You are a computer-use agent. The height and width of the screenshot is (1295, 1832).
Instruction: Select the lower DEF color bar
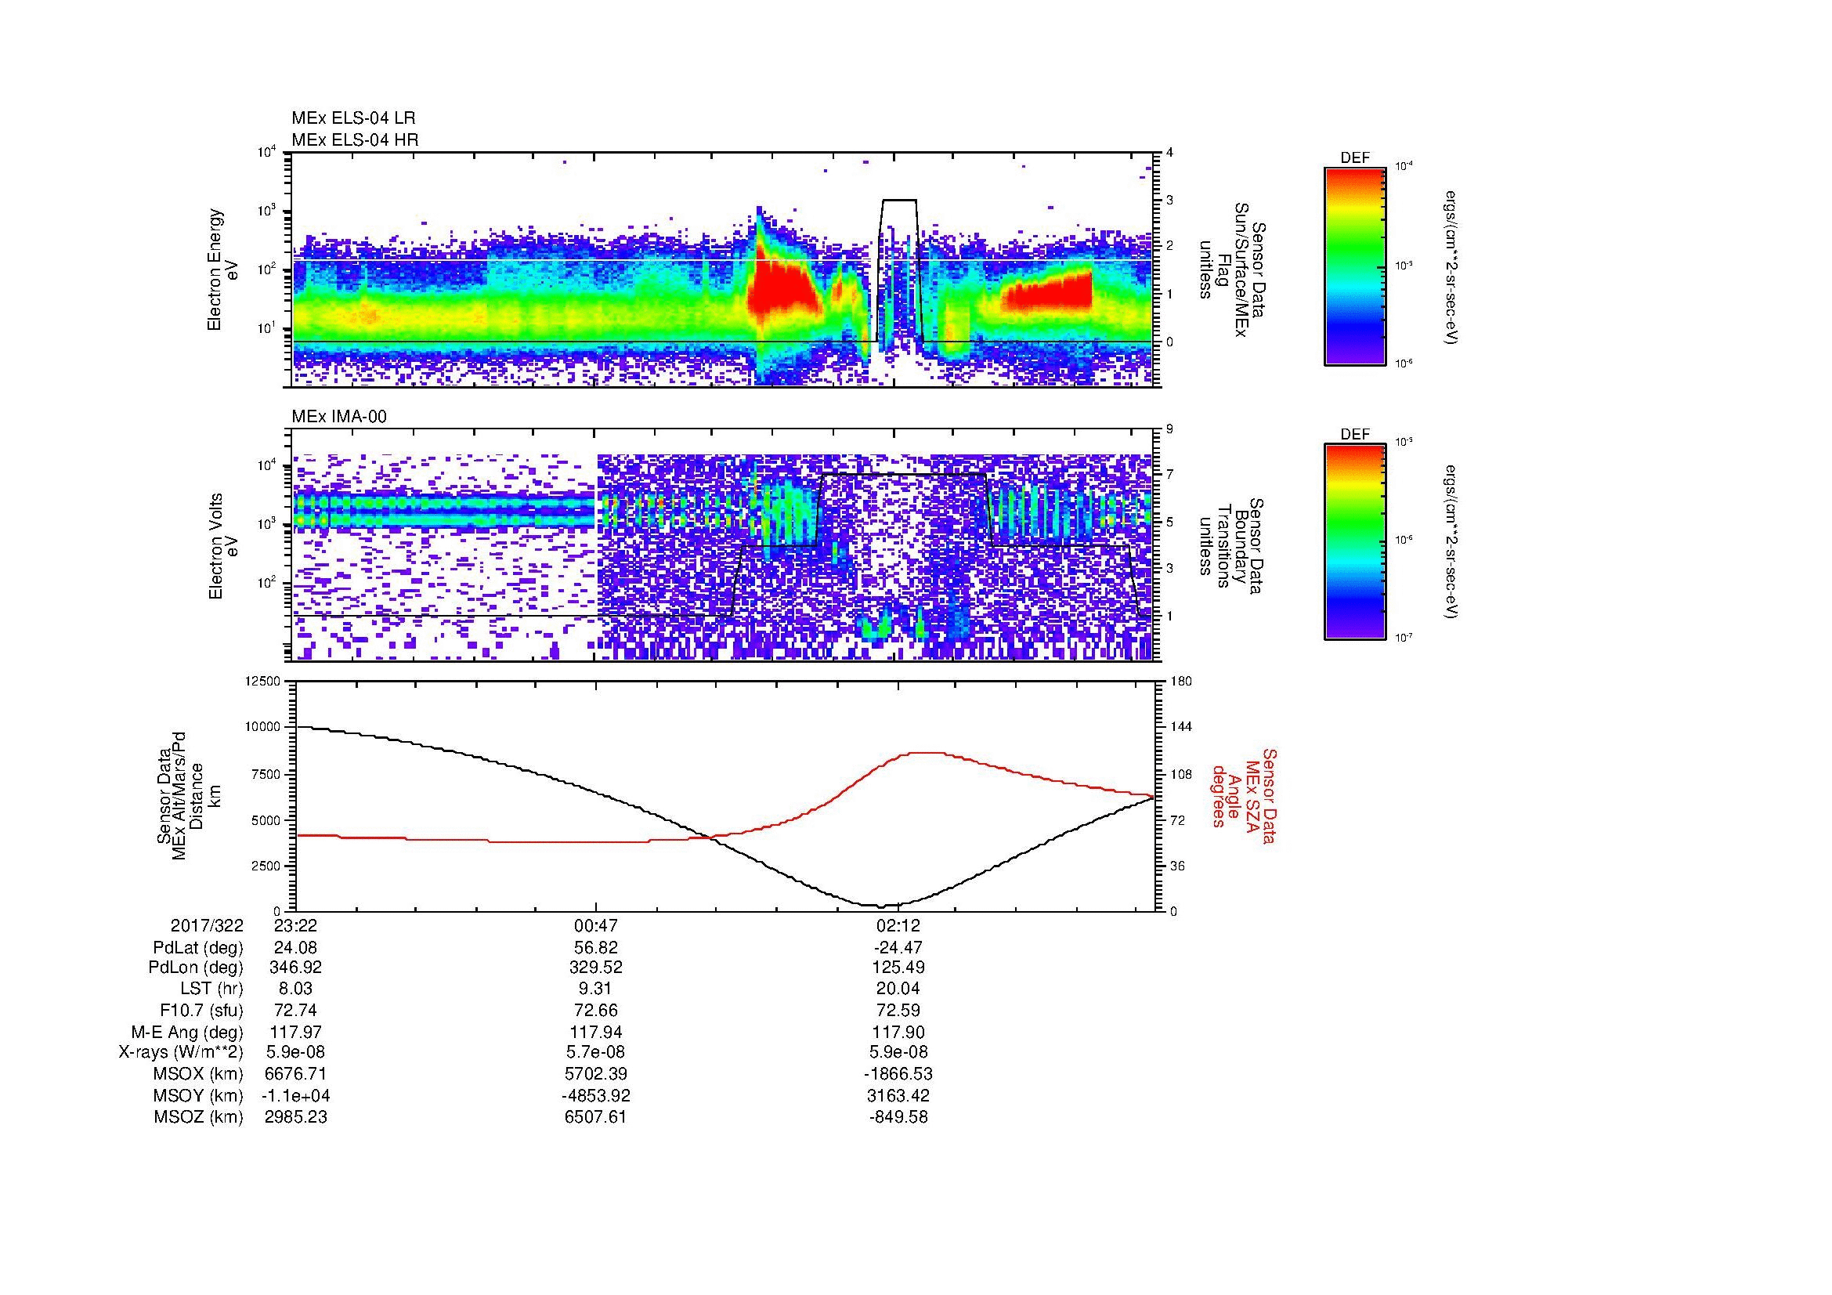coord(1355,542)
